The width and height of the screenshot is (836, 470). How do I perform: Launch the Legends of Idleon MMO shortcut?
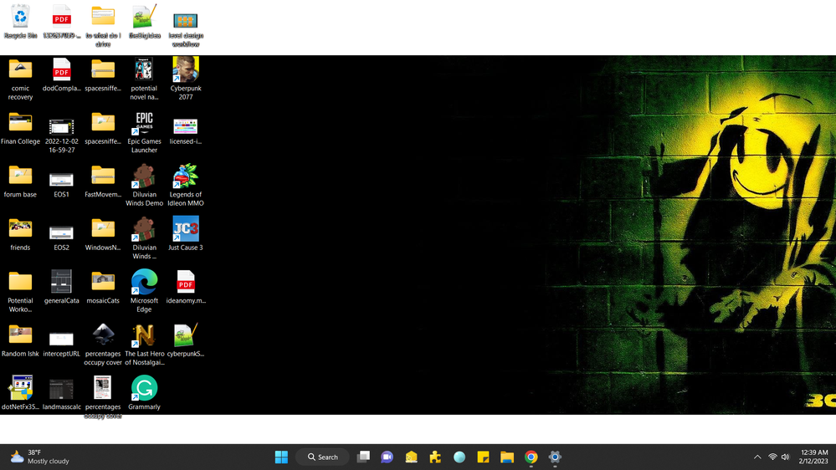(186, 186)
